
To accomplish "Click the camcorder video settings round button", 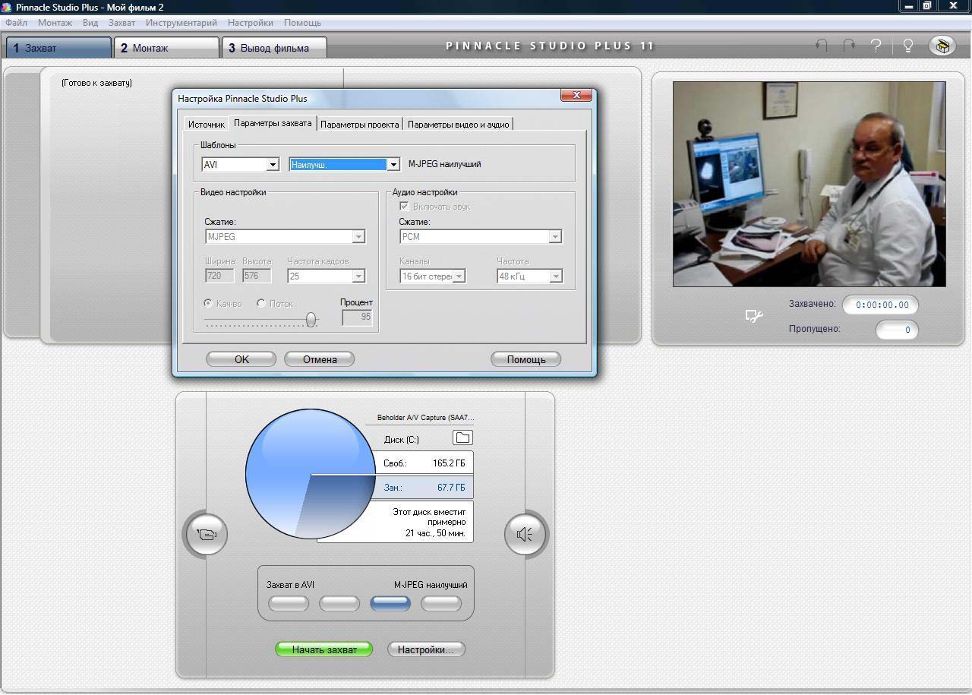I will coord(207,534).
